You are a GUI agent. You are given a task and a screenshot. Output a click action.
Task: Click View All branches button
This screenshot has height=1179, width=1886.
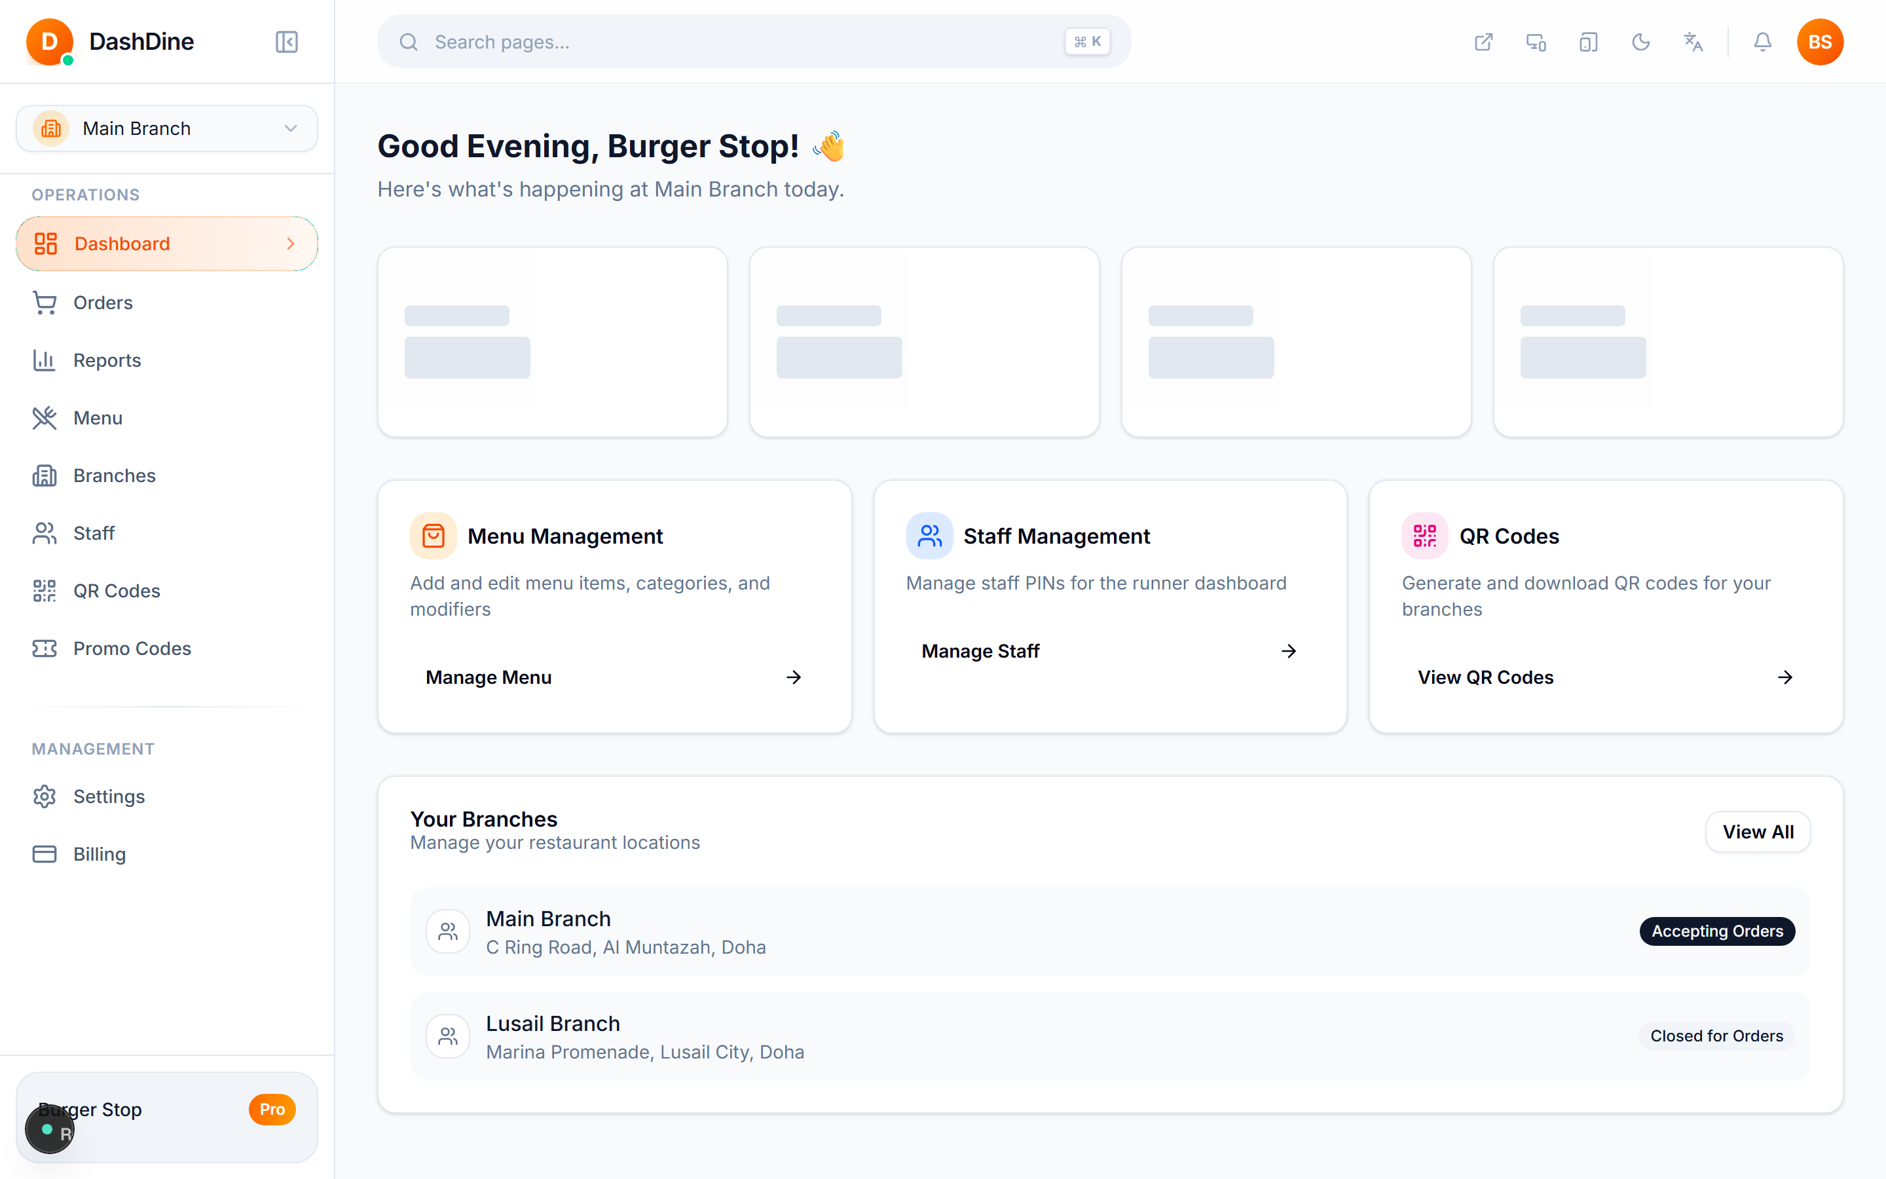click(1758, 832)
